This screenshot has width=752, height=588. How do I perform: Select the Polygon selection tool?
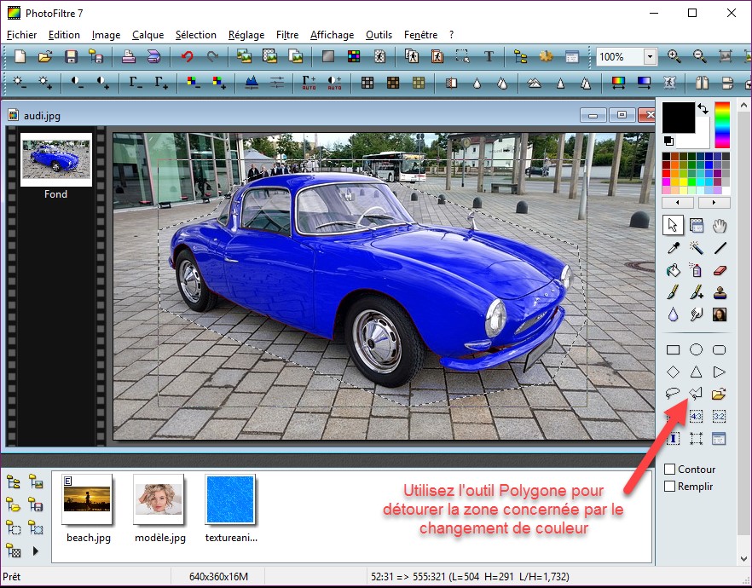(696, 394)
